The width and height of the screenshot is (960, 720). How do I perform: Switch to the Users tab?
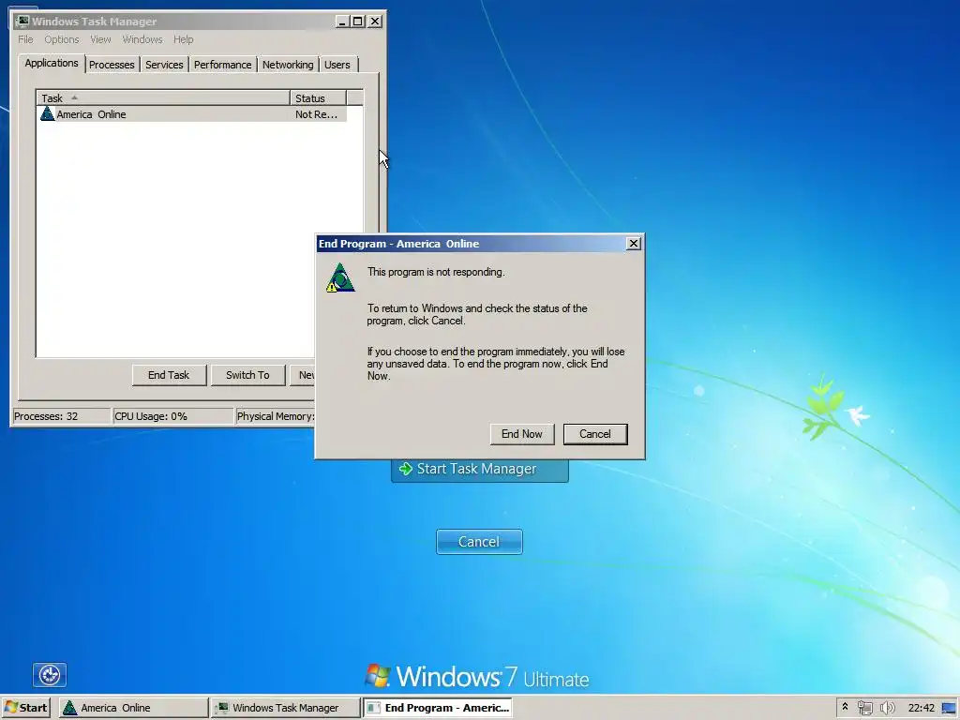[x=337, y=65]
